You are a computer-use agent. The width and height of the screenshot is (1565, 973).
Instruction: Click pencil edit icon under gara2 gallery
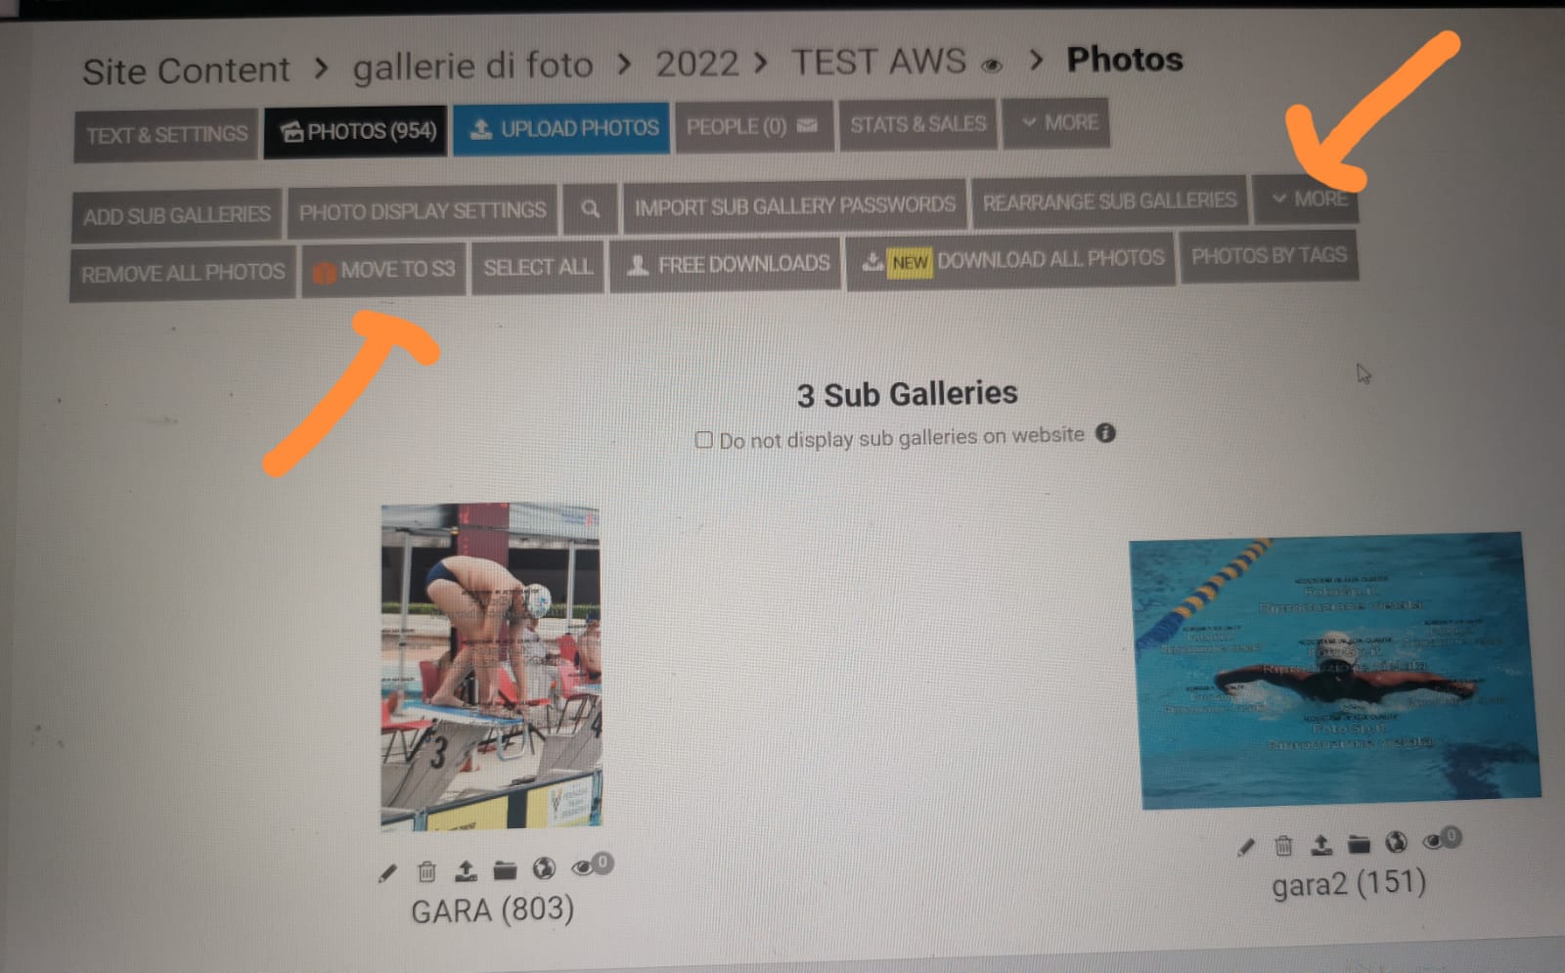1245,847
